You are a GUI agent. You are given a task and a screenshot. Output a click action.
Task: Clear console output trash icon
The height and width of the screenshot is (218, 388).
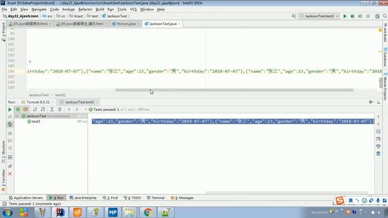[378, 154]
